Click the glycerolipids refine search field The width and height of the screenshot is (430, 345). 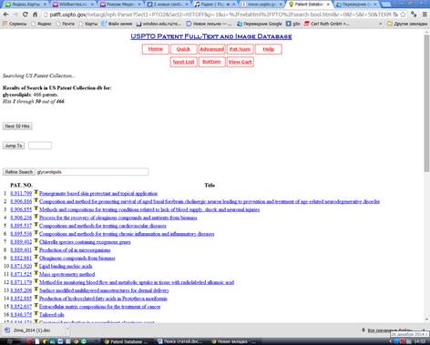click(x=92, y=172)
